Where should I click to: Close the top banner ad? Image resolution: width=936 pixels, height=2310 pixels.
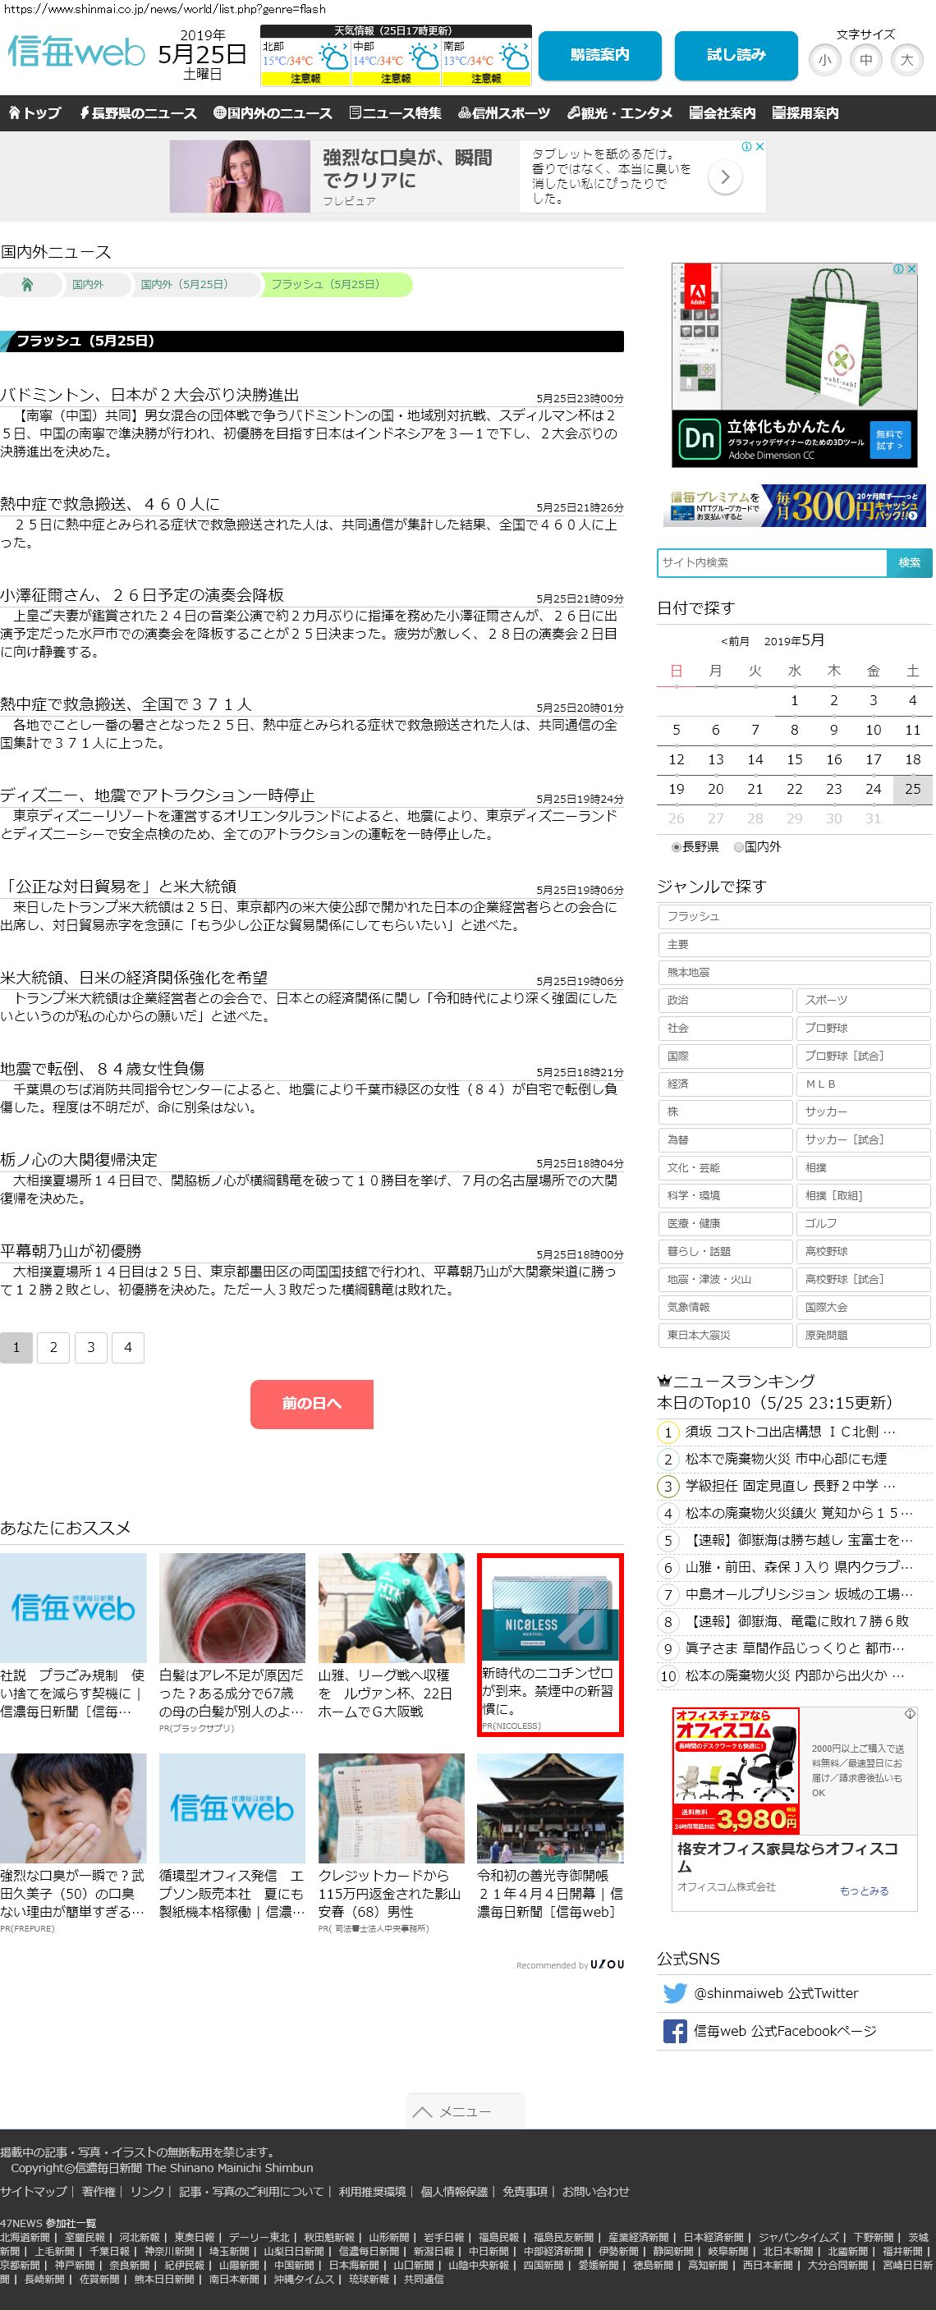click(x=759, y=146)
